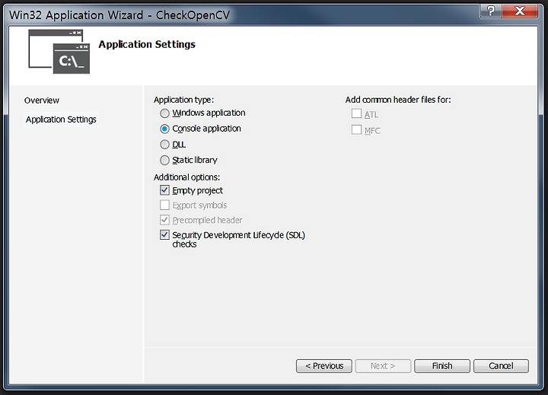Select the Windows application radio button
This screenshot has width=548, height=395.
[x=164, y=113]
